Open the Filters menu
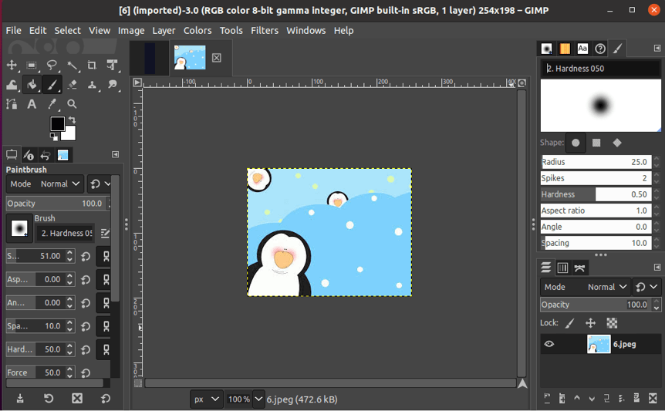Screen dimensions: 665x411 tap(264, 31)
